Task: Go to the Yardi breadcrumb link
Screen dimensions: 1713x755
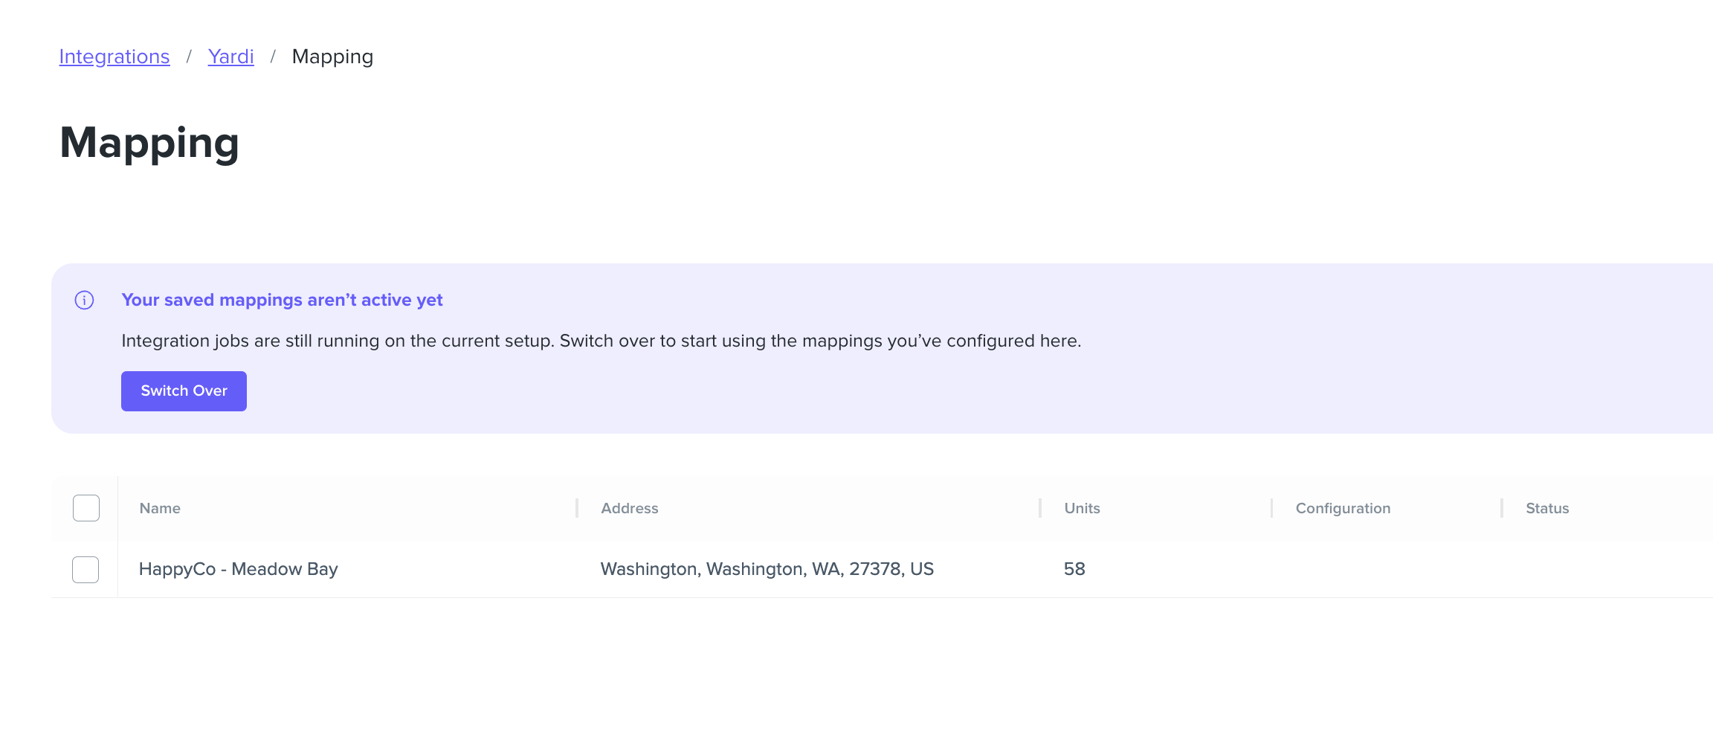Action: click(230, 57)
